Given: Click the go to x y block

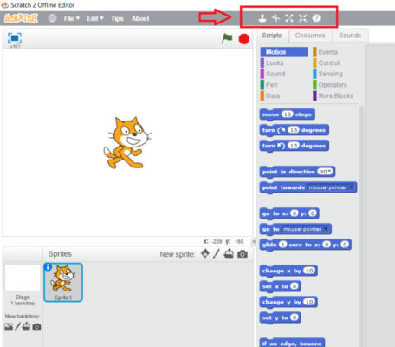Looking at the screenshot, I should (x=289, y=213).
